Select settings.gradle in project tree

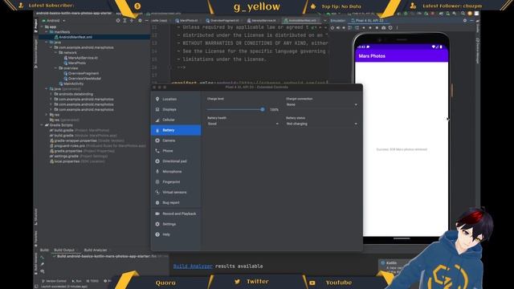point(78,157)
